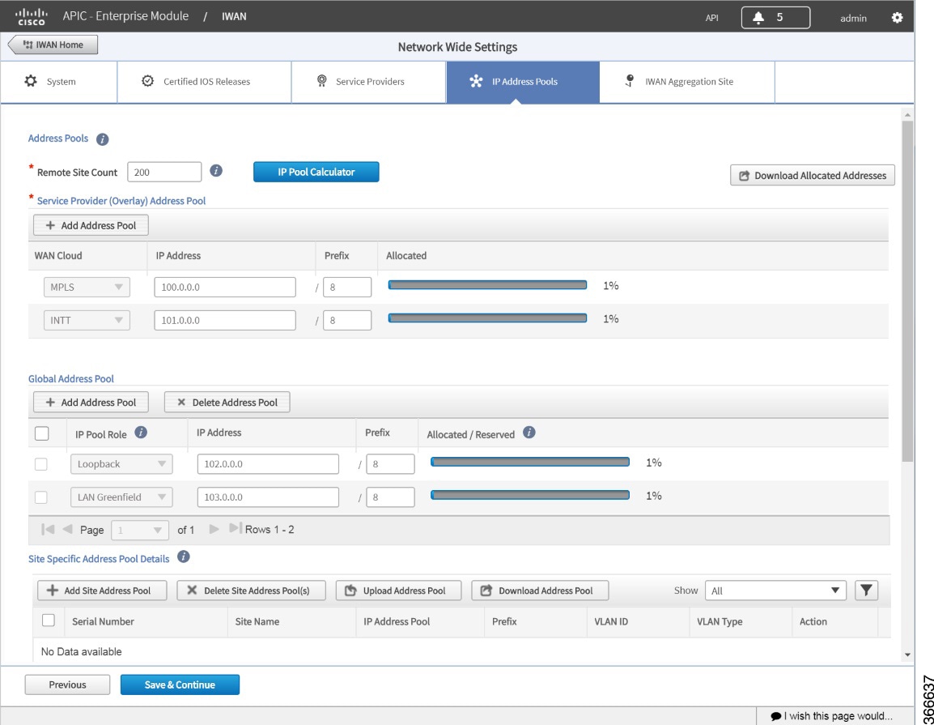Open the admin user menu
934x725 pixels.
click(x=853, y=19)
